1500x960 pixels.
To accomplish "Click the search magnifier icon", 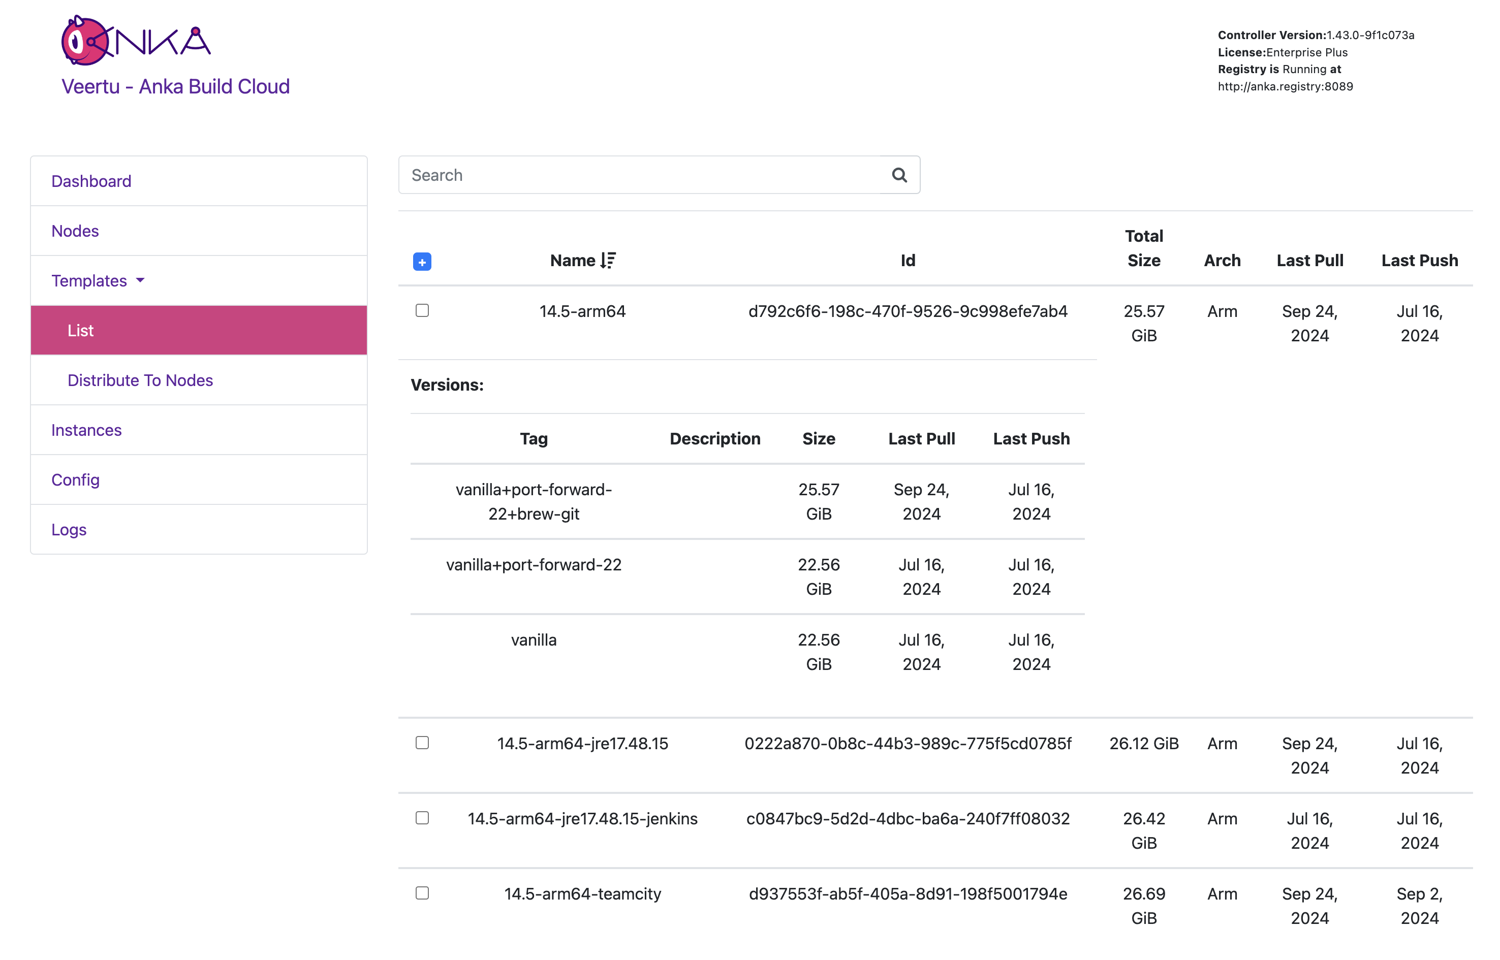I will pos(898,175).
